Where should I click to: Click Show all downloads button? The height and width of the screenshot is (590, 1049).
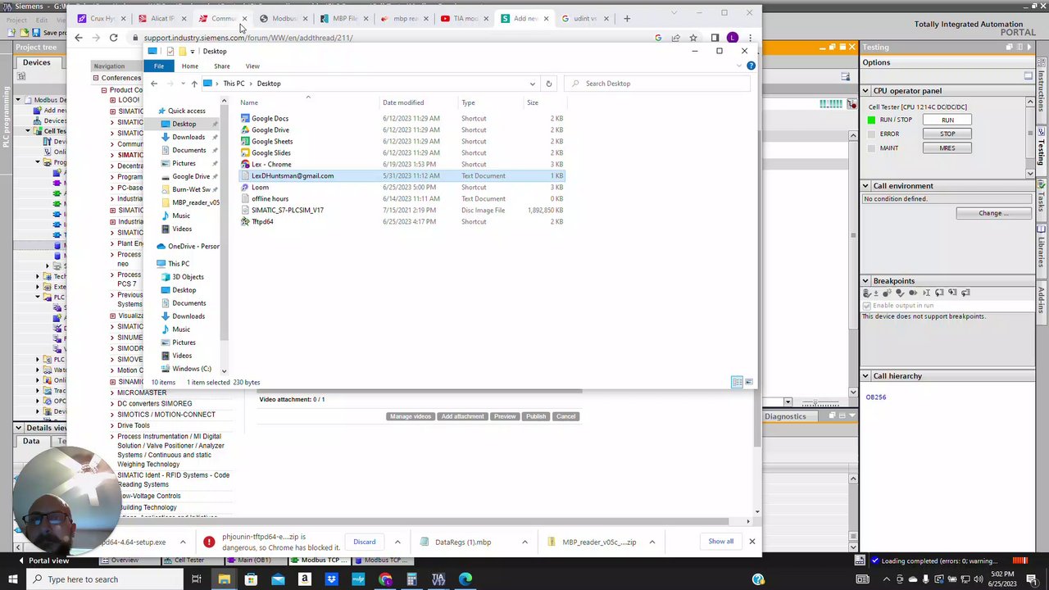[x=721, y=542]
